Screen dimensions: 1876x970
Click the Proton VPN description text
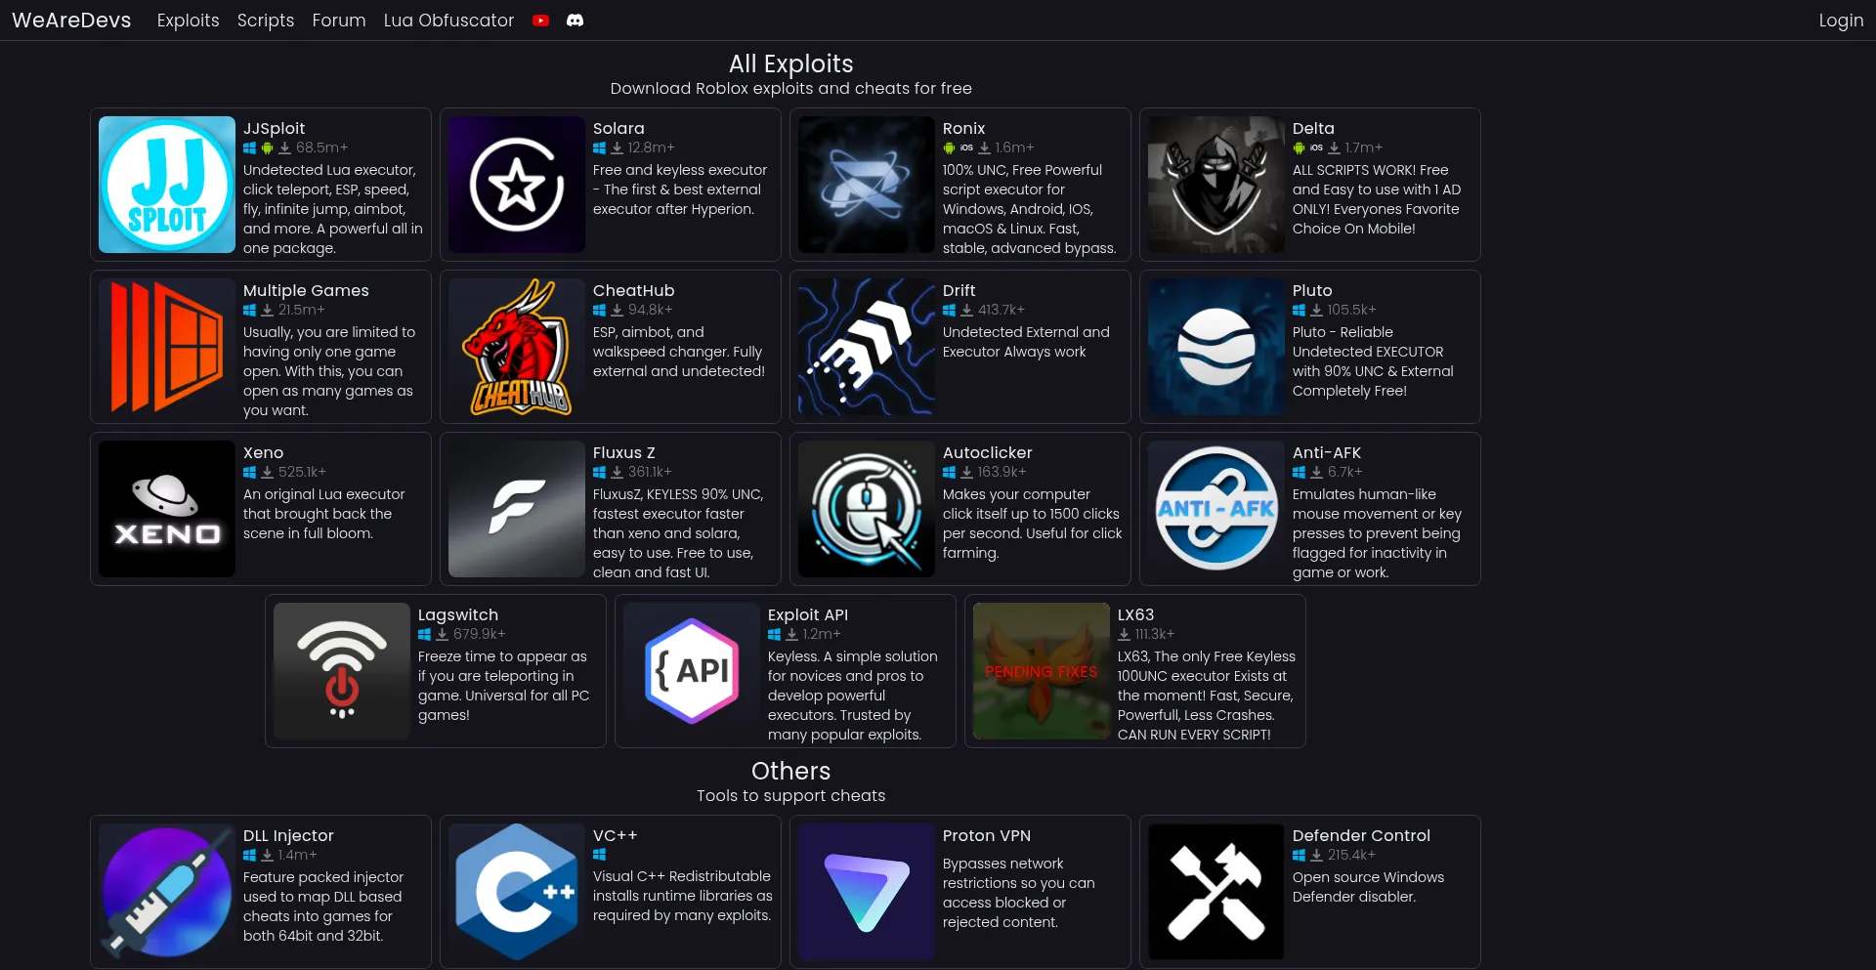pos(1019,893)
